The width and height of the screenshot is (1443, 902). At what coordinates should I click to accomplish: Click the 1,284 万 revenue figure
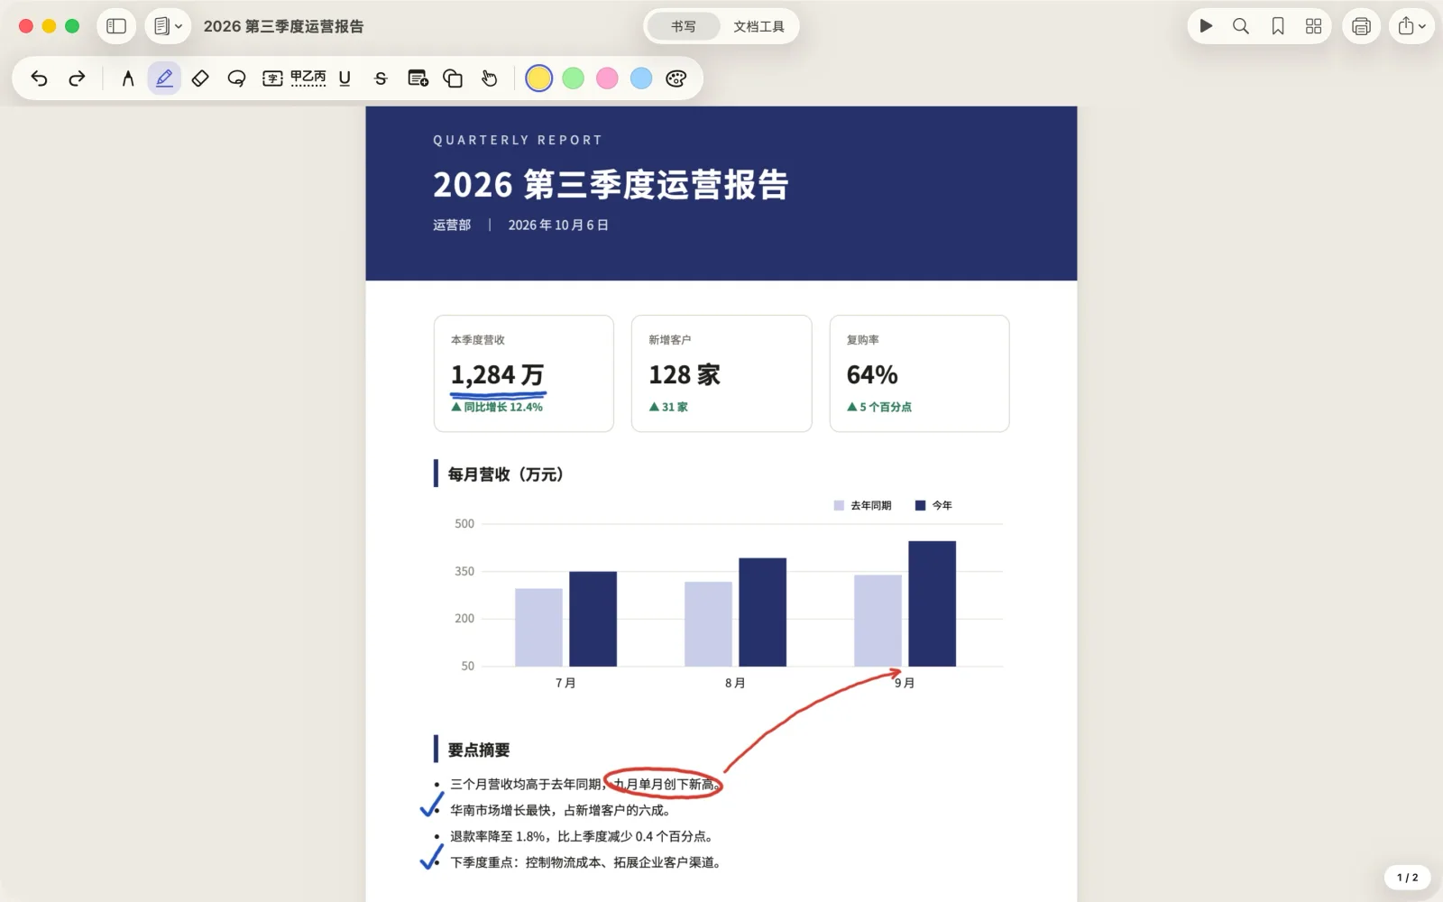coord(497,374)
